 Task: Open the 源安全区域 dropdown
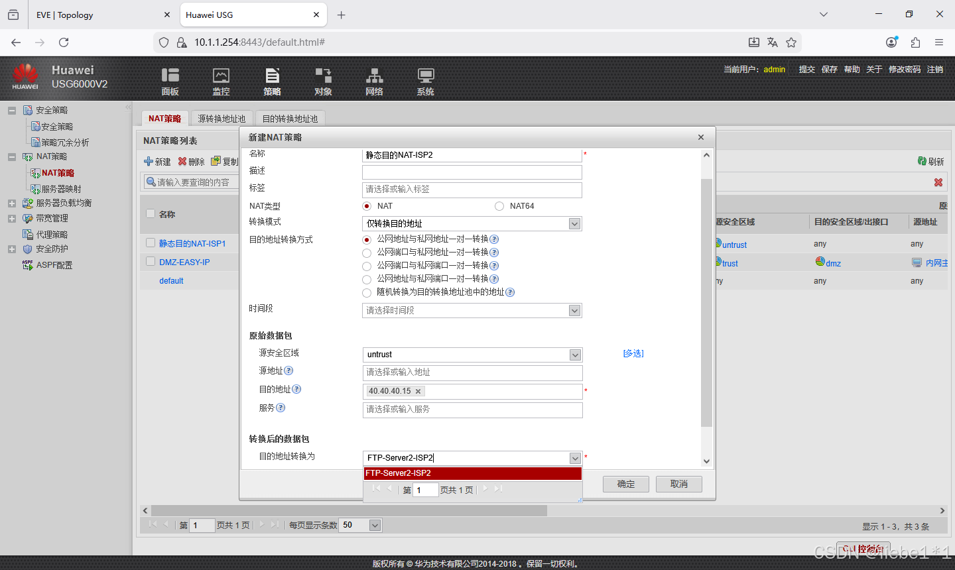575,355
